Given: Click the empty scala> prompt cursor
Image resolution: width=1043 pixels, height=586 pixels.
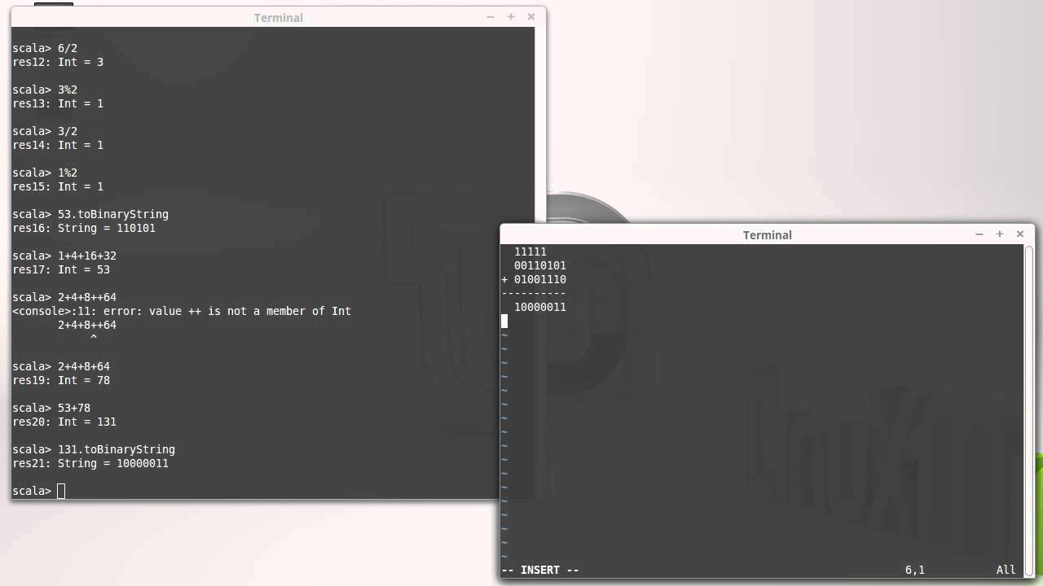Looking at the screenshot, I should click(x=61, y=491).
